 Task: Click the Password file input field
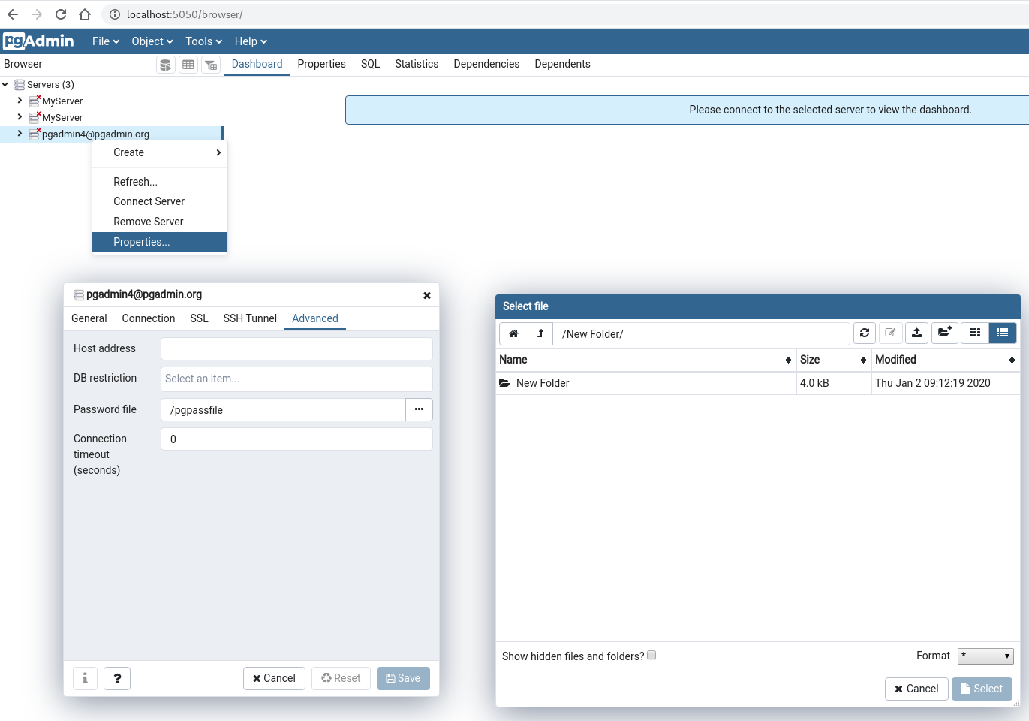tap(283, 409)
